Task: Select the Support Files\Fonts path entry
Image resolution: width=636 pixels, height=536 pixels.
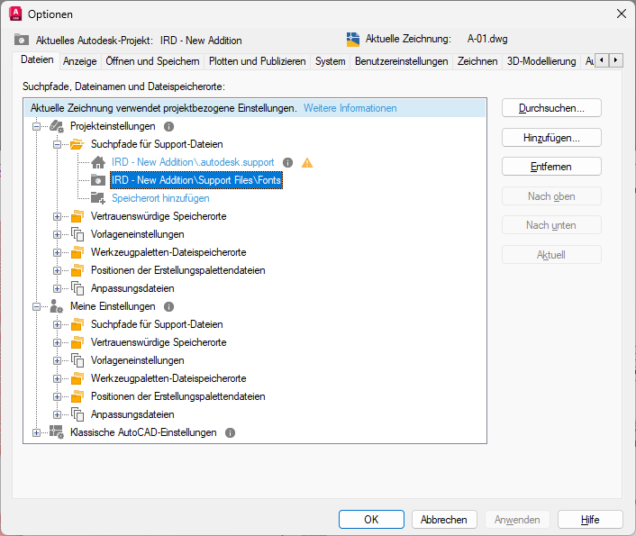Action: [196, 180]
